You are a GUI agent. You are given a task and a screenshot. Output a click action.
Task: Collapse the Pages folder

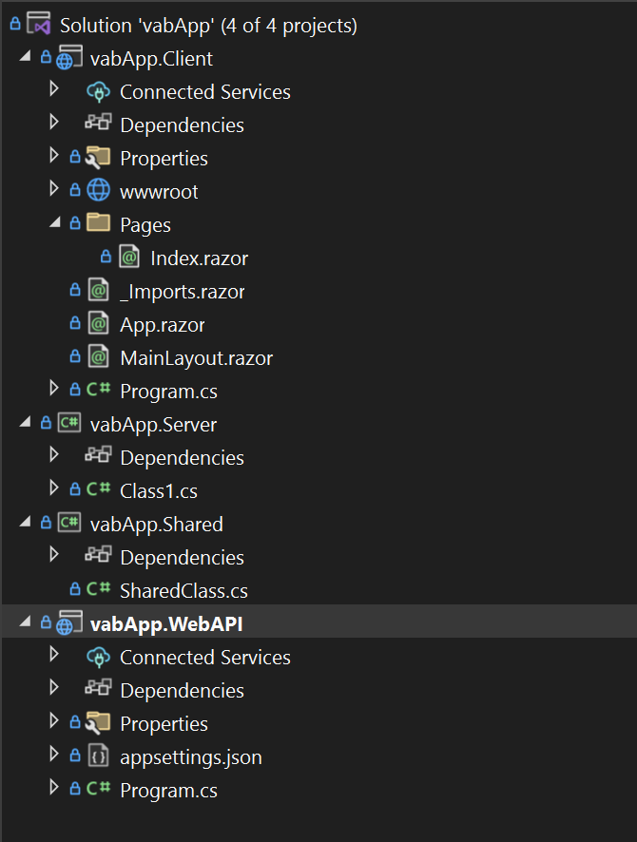[54, 224]
